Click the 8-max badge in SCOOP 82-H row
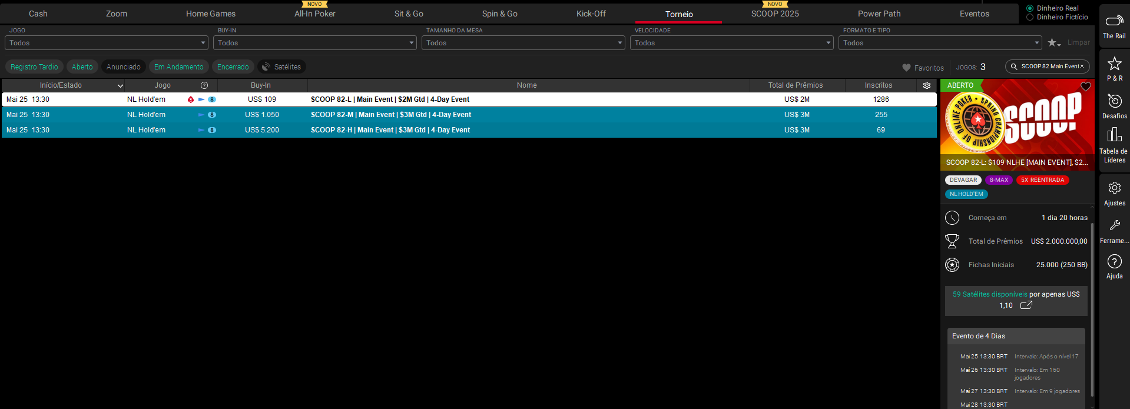Viewport: 1130px width, 409px height. tap(212, 130)
